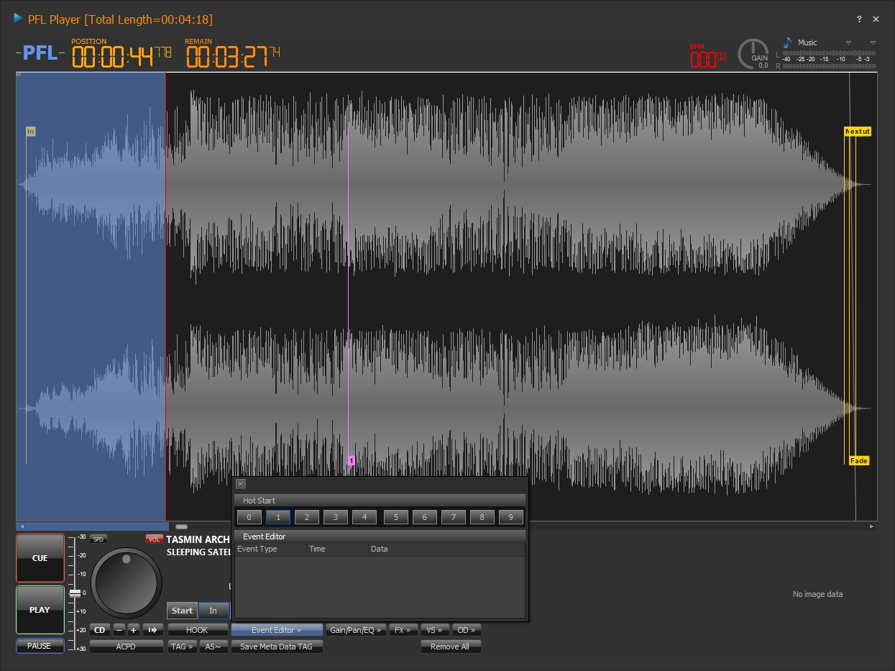
Task: Click the red BPM counter display
Action: (707, 58)
